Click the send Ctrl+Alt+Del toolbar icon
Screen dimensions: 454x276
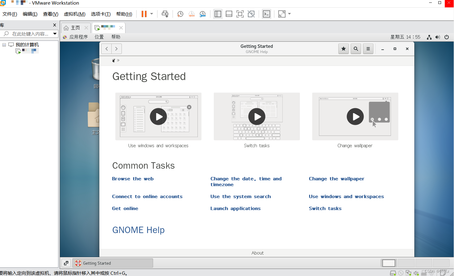click(x=165, y=14)
